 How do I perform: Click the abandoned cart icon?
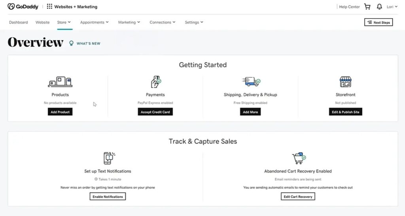click(299, 158)
